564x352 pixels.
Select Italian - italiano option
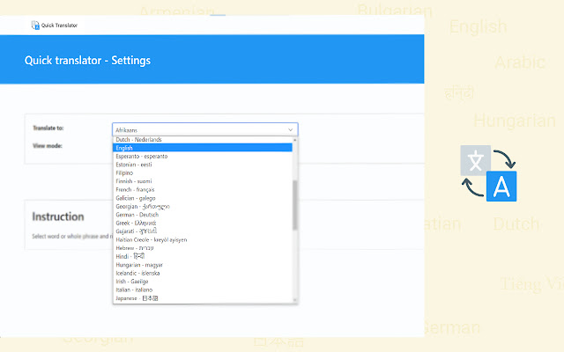click(x=203, y=290)
